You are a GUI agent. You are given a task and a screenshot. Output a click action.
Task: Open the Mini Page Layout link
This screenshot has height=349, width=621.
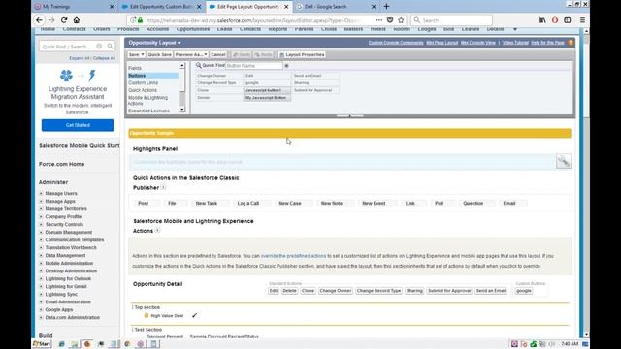point(442,43)
